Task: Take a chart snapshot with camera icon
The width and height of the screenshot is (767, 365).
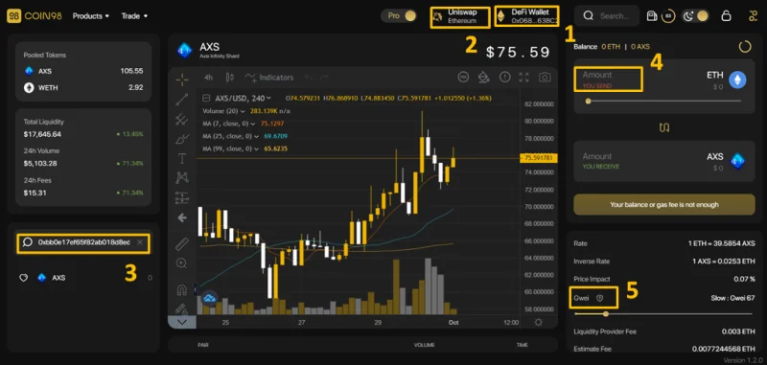Action: coord(545,77)
